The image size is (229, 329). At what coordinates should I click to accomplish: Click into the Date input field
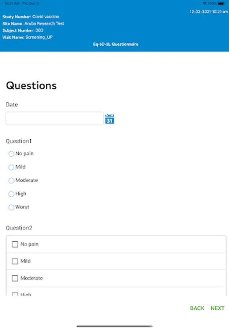click(55, 118)
